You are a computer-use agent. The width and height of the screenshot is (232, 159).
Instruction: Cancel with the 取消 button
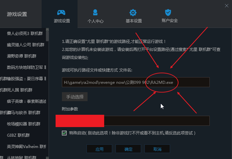(x=157, y=149)
